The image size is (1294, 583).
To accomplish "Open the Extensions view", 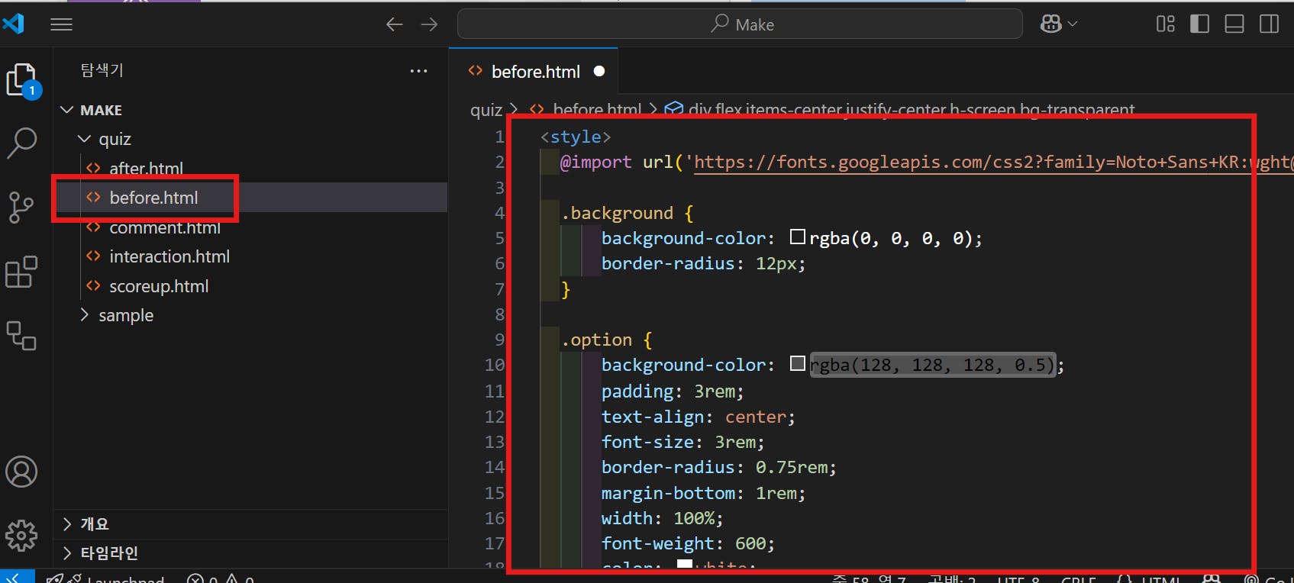I will click(21, 272).
